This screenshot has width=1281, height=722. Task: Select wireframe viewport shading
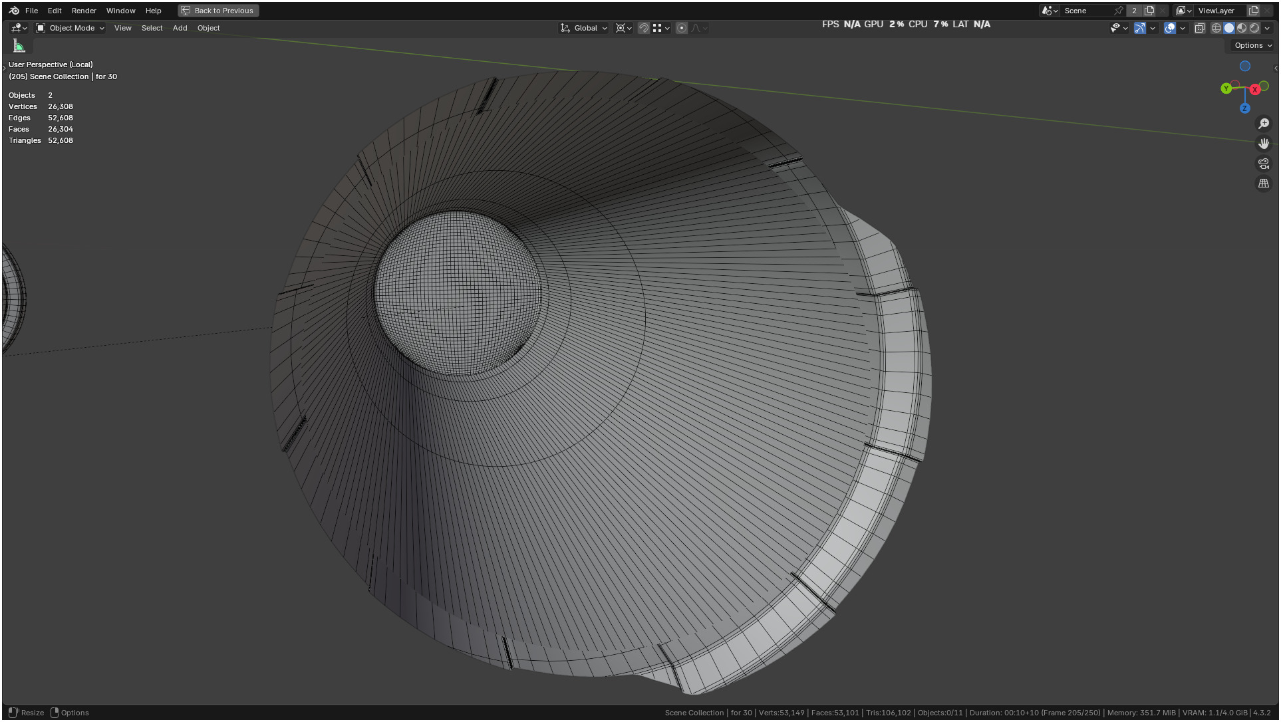[1216, 28]
